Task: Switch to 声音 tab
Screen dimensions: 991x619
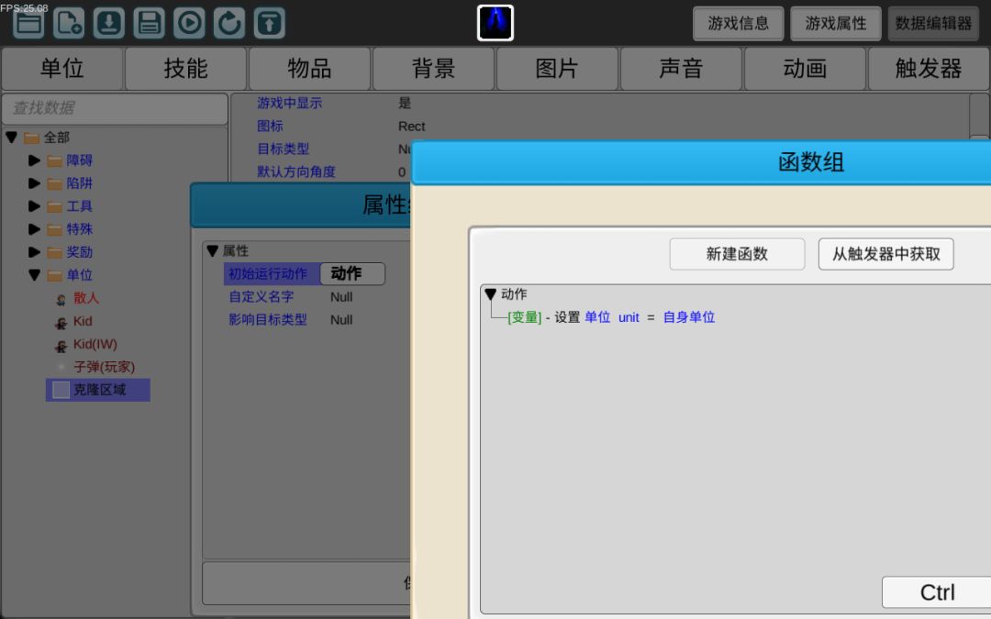Action: click(x=681, y=68)
